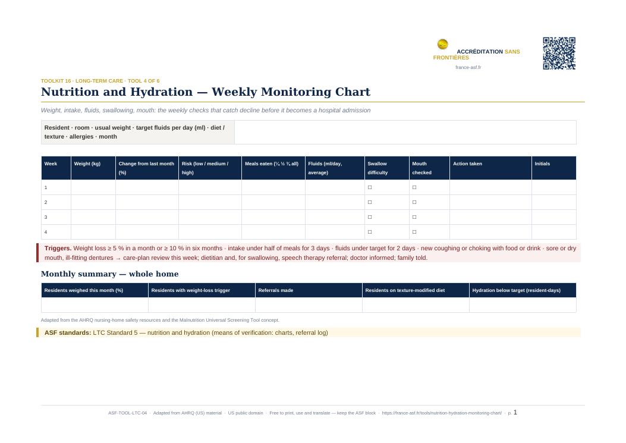The height and width of the screenshot is (443, 626).
Task: Click the Risk cell for week 1
Action: tap(210, 187)
